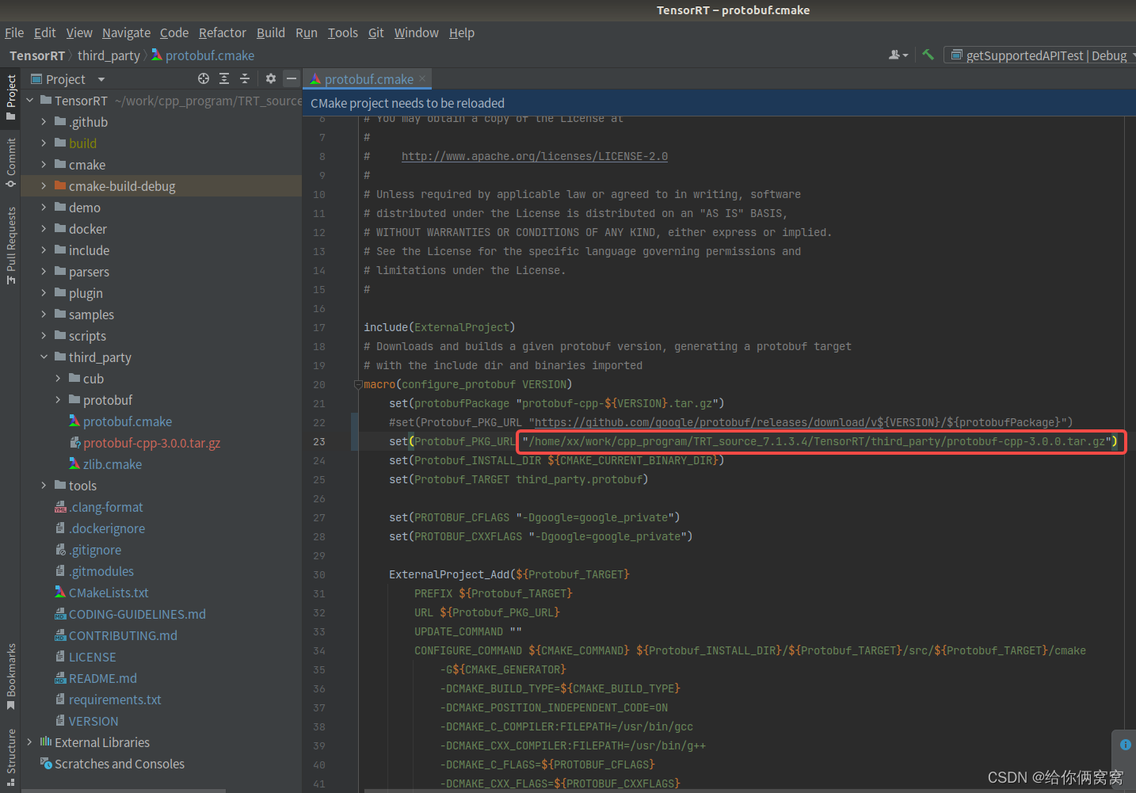Open the Pull Requests tool window
The width and height of the screenshot is (1136, 793).
[x=10, y=245]
